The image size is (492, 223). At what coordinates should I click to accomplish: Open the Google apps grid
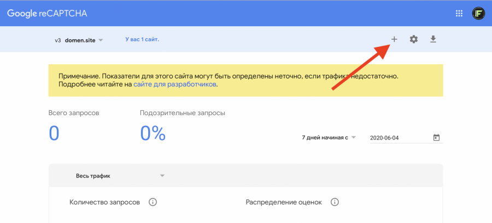point(458,13)
